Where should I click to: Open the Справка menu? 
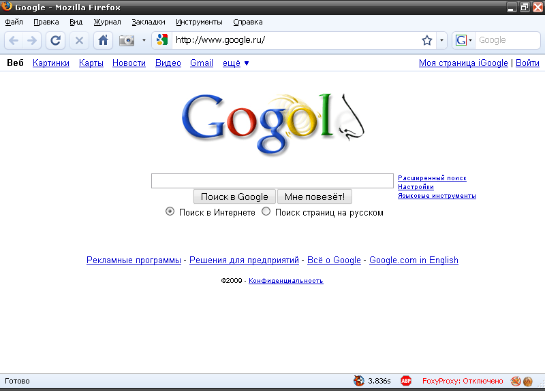(x=248, y=22)
